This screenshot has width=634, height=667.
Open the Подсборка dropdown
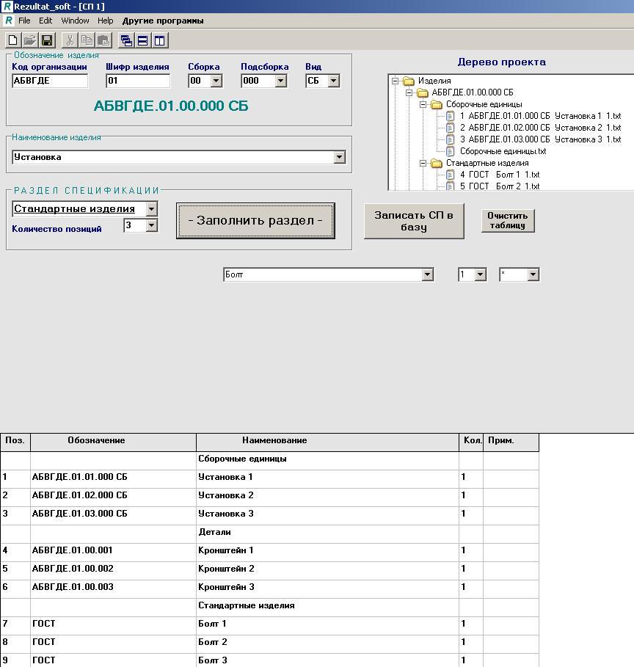point(280,81)
